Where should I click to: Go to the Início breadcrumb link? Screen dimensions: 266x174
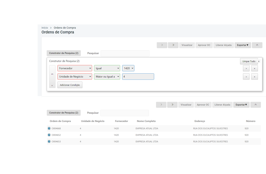pyautogui.click(x=45, y=28)
